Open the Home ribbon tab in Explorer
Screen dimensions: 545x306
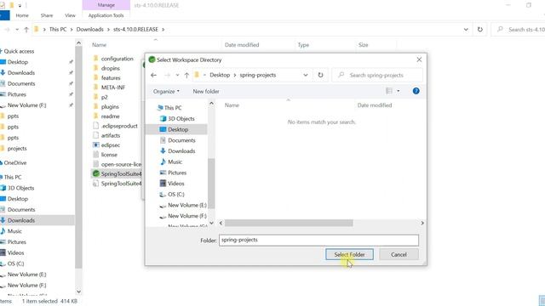(x=22, y=15)
